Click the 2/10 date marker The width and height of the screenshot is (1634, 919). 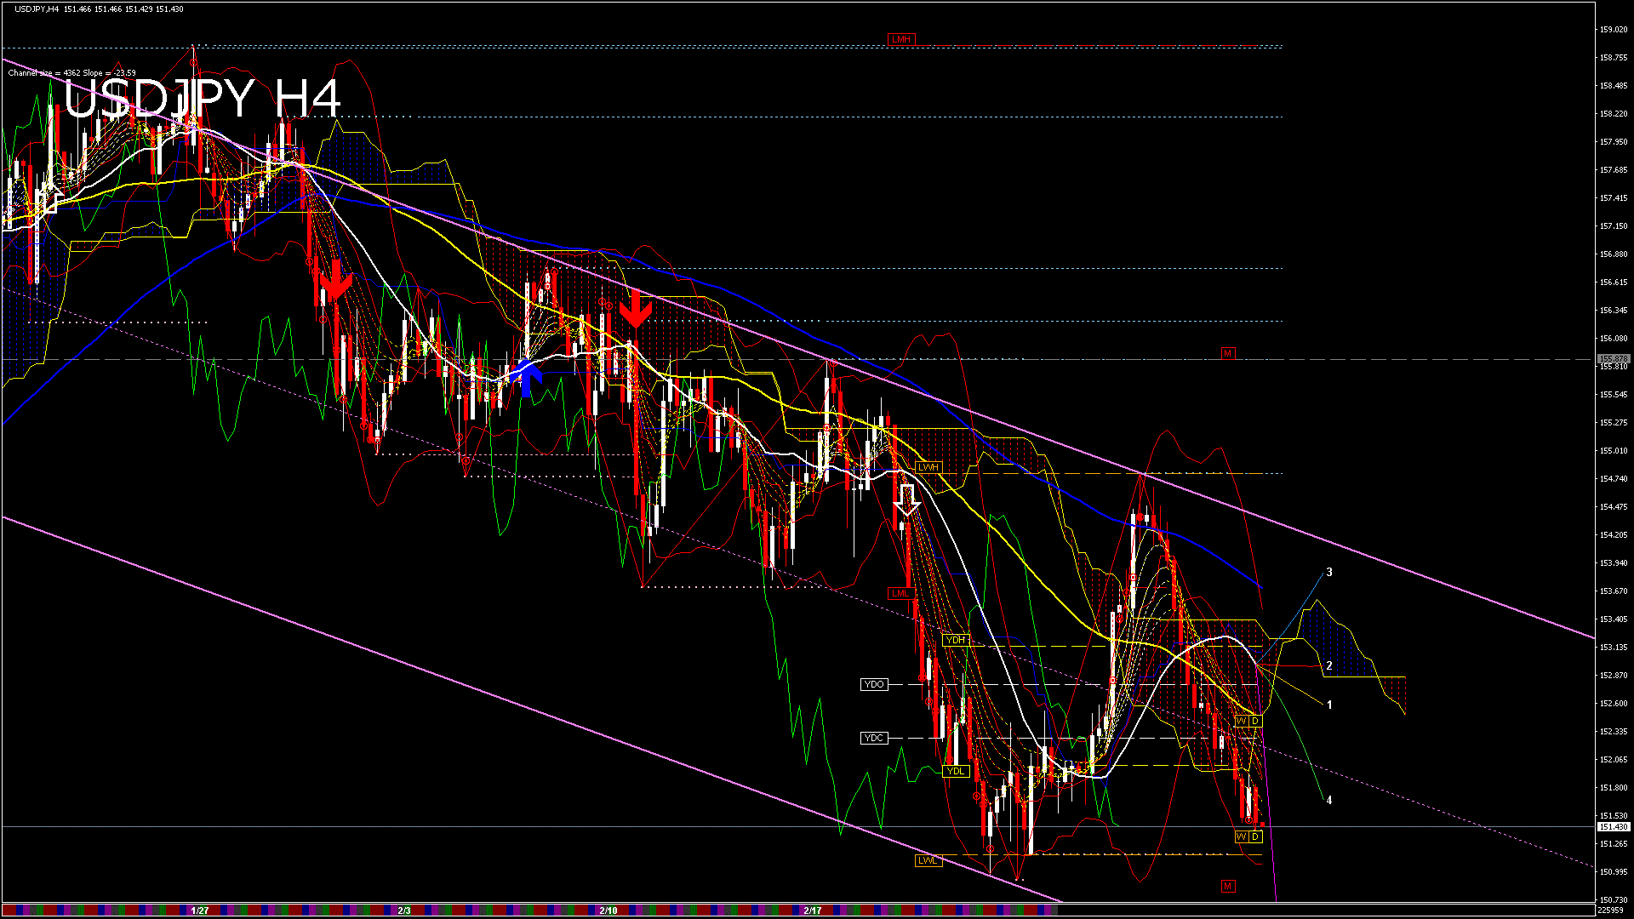click(608, 910)
